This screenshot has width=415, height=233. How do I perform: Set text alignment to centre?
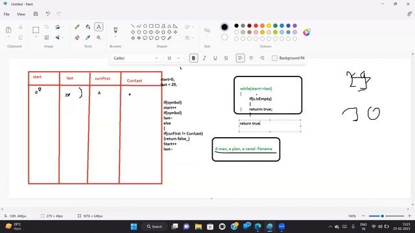251,58
